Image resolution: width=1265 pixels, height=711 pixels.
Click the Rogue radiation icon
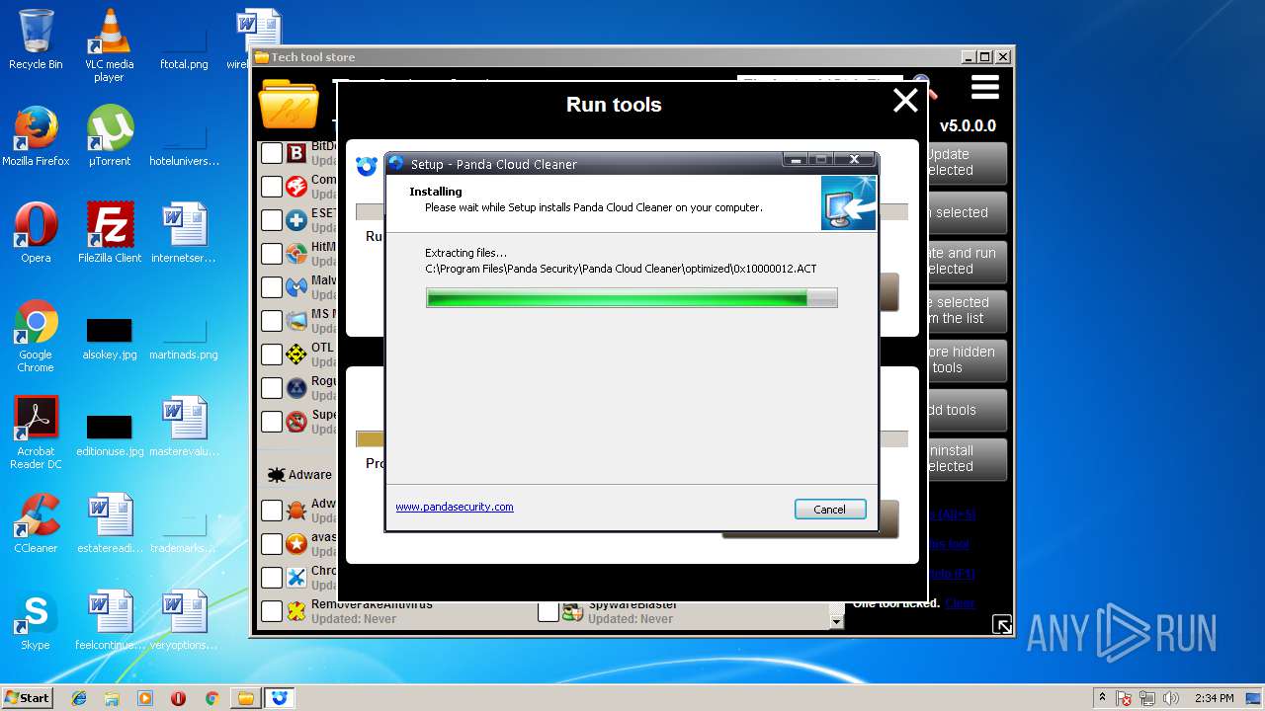[296, 388]
